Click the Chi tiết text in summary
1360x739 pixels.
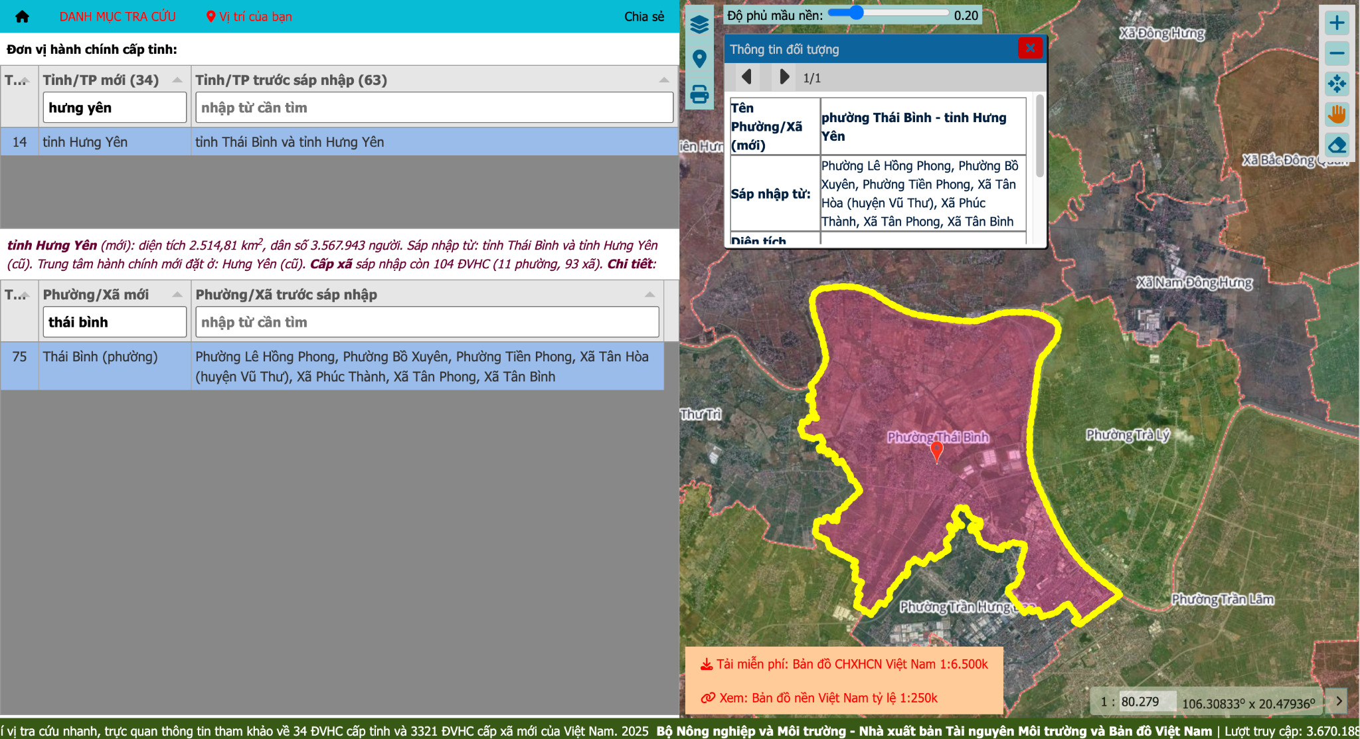pos(631,264)
